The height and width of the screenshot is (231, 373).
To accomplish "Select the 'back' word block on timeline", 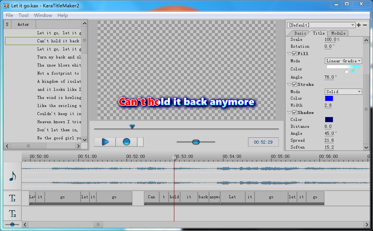I will pos(203,197).
